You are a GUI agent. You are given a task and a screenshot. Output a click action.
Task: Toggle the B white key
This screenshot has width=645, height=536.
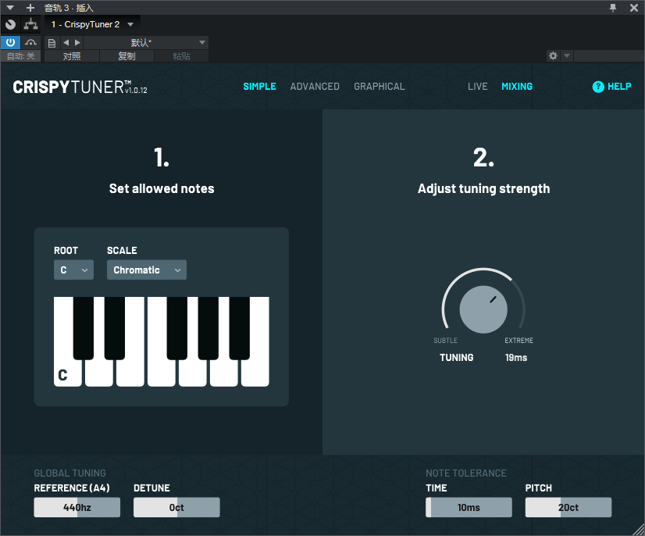255,373
